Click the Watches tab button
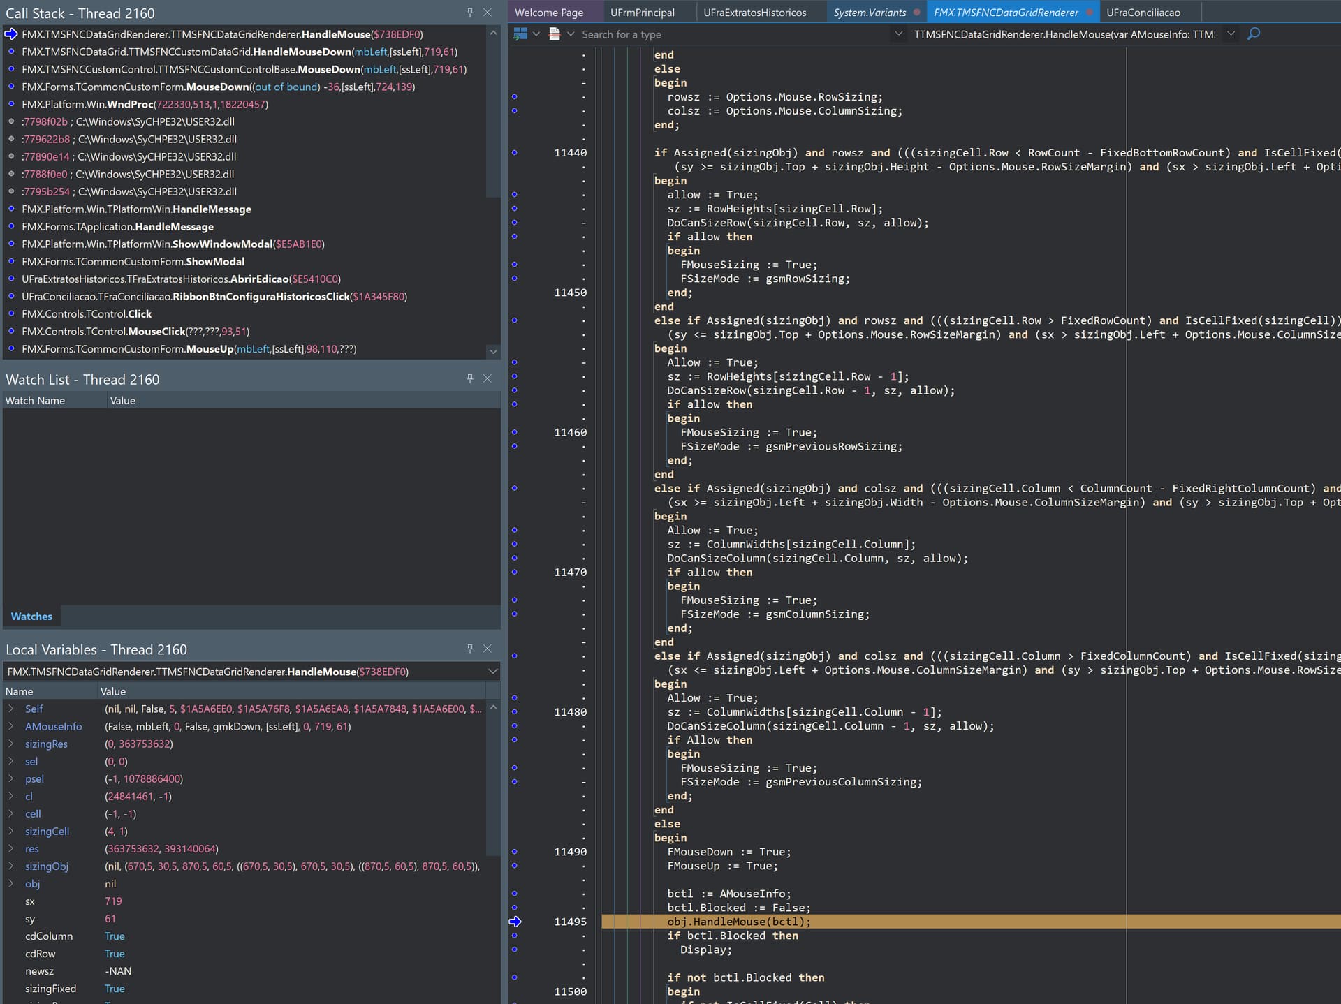The width and height of the screenshot is (1341, 1004). (31, 617)
